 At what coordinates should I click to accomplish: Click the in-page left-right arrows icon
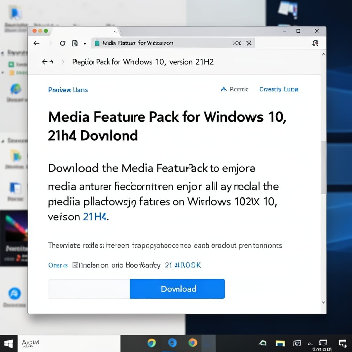[x=47, y=62]
